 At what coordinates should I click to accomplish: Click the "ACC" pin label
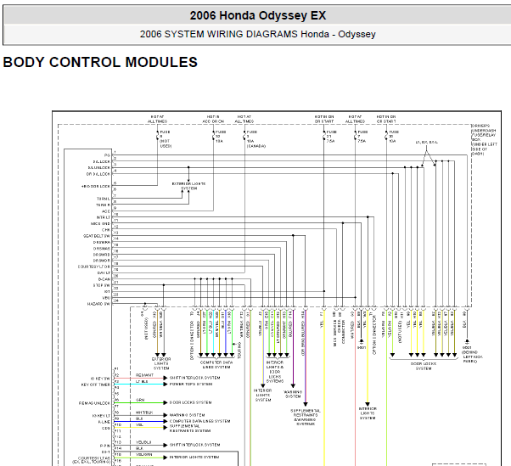(x=106, y=211)
